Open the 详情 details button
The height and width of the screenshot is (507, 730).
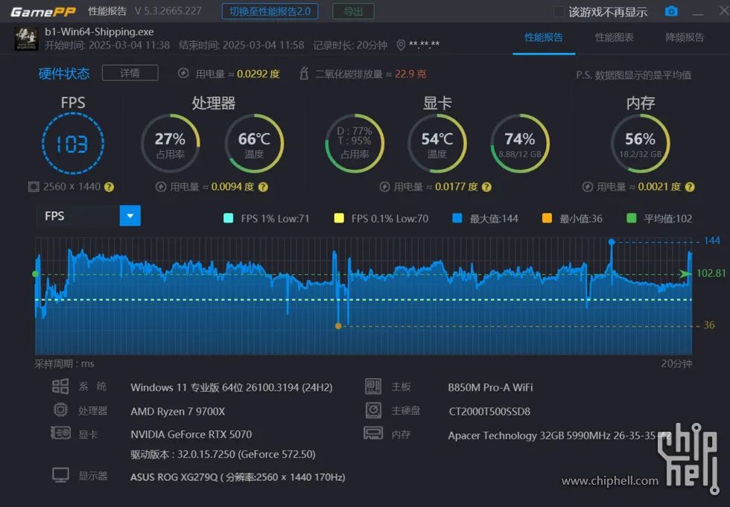(x=130, y=73)
